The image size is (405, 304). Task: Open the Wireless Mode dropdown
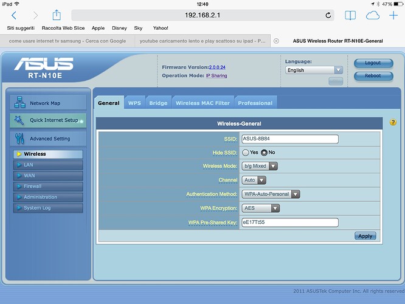click(x=260, y=166)
